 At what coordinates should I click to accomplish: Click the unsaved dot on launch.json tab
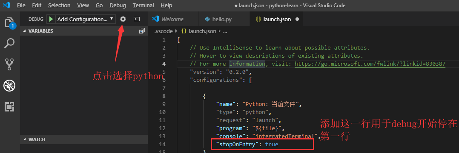pyautogui.click(x=297, y=19)
